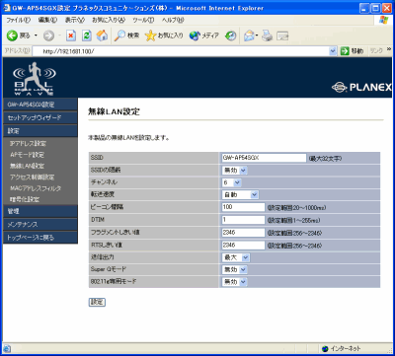The width and height of the screenshot is (395, 356).
Task: Open the ヘルプ (Help) menu
Action: click(x=173, y=20)
